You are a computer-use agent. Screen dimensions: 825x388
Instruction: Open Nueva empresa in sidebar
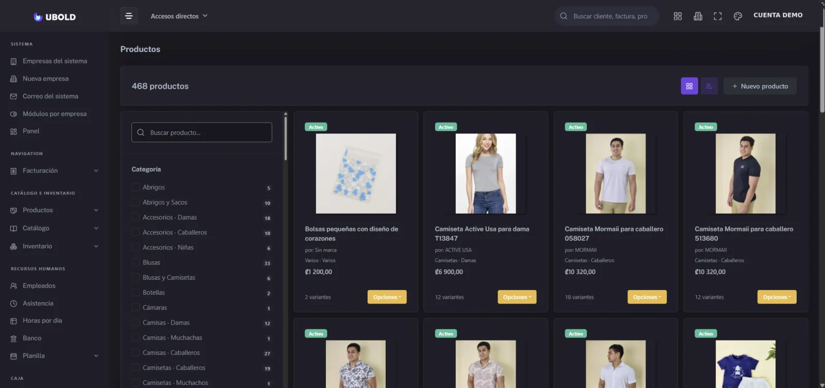(45, 79)
